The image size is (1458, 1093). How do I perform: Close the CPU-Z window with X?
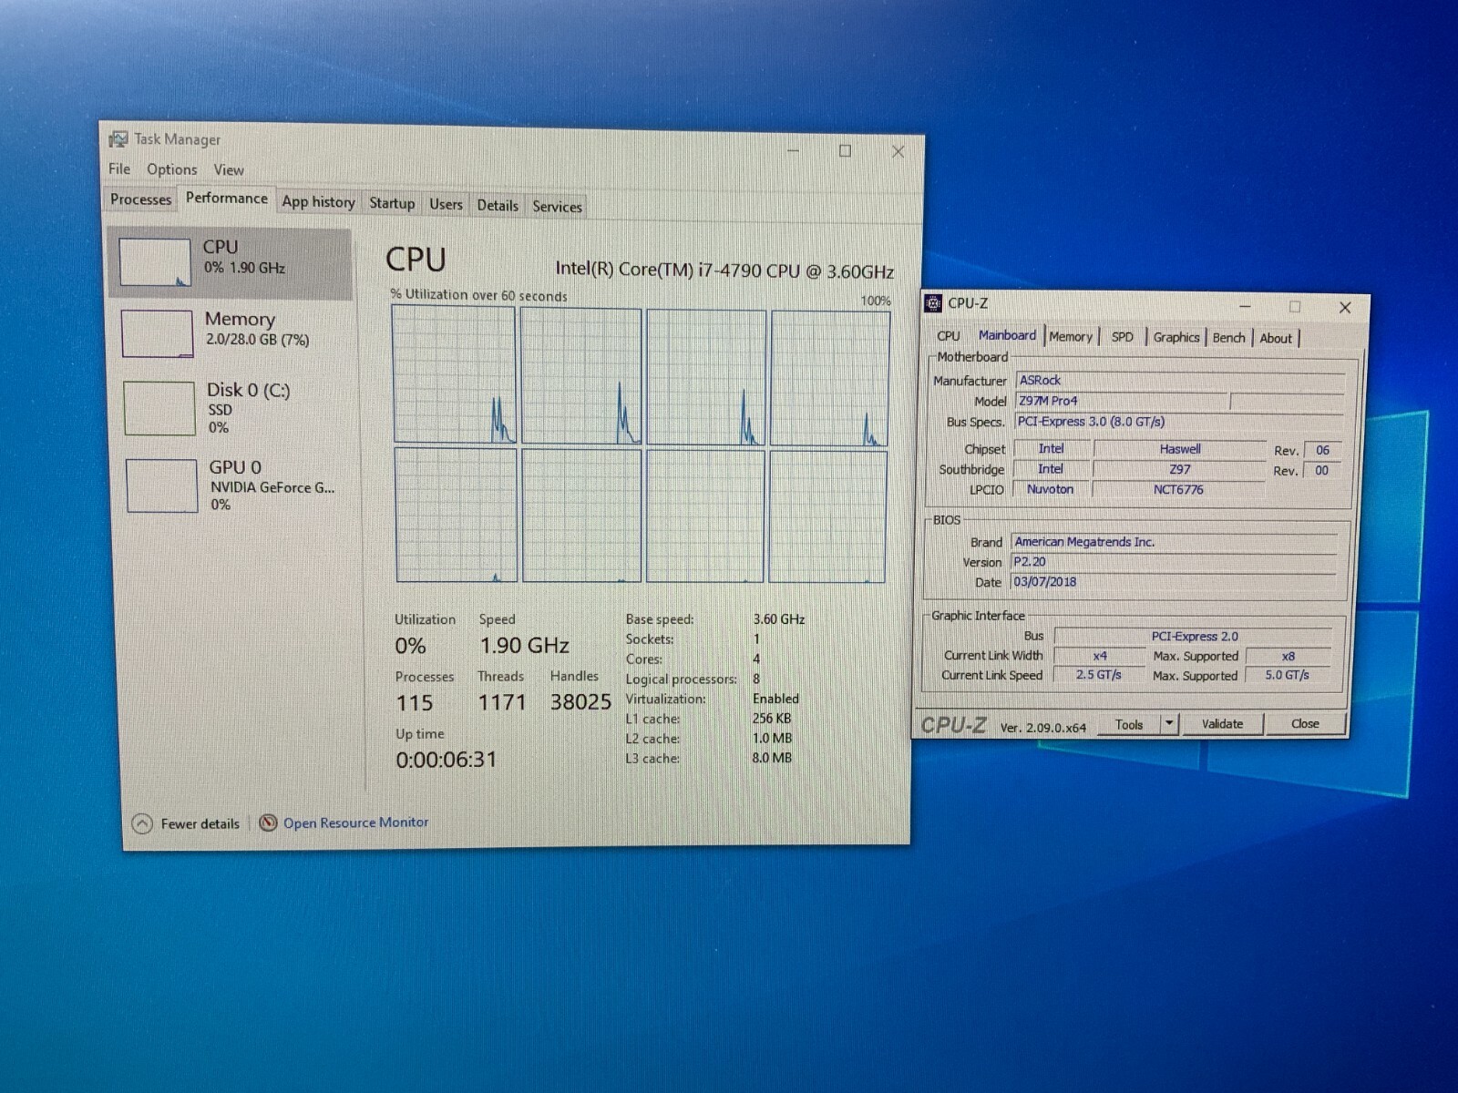(x=1344, y=308)
